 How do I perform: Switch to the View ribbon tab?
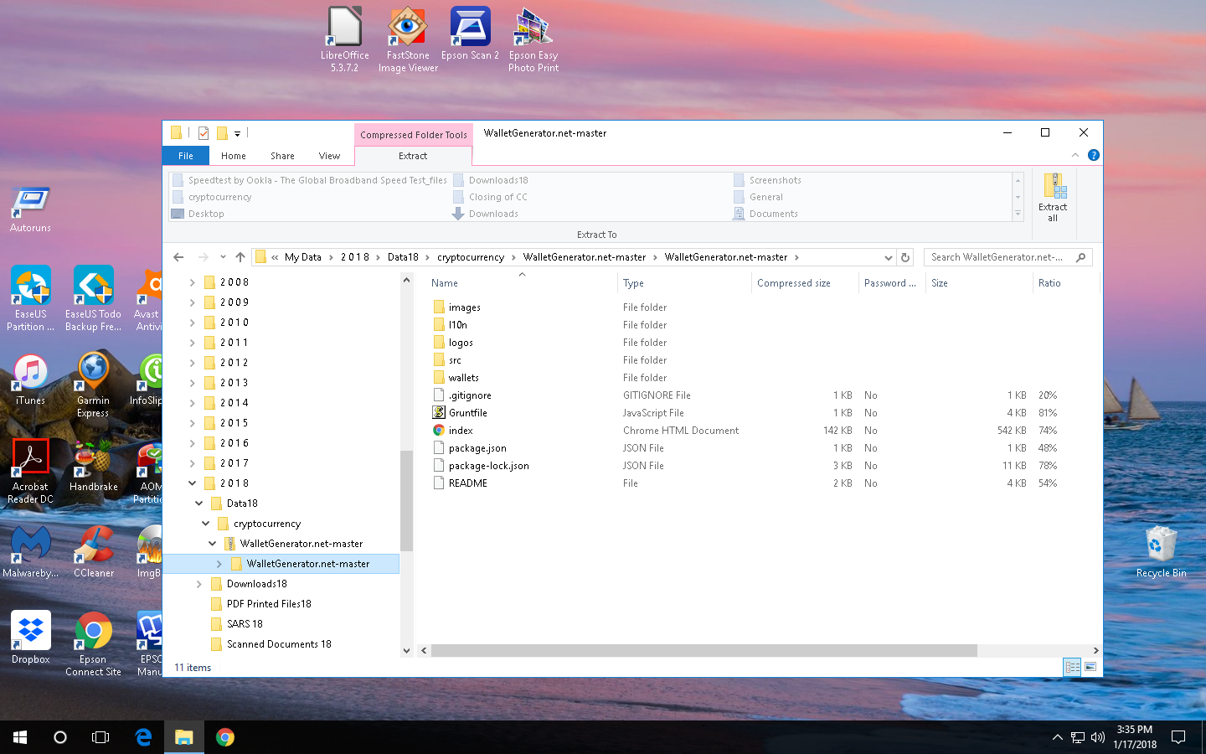[x=329, y=155]
